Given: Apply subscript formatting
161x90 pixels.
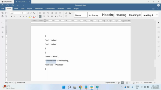Looking at the screenshot, I should coord(26,16).
